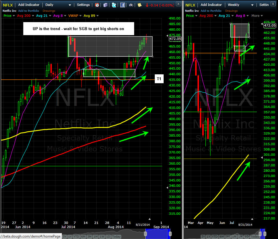Viewport: 278px width, 239px height.
Task: Grab right handle of Daily range slider
Action: [x=170, y=234]
